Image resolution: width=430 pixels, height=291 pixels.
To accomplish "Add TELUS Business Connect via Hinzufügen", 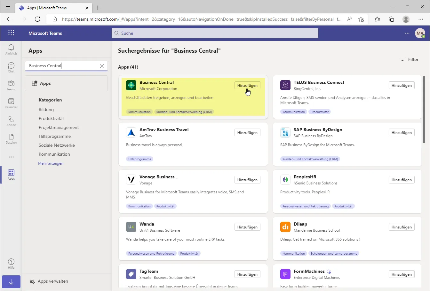I will [x=402, y=85].
